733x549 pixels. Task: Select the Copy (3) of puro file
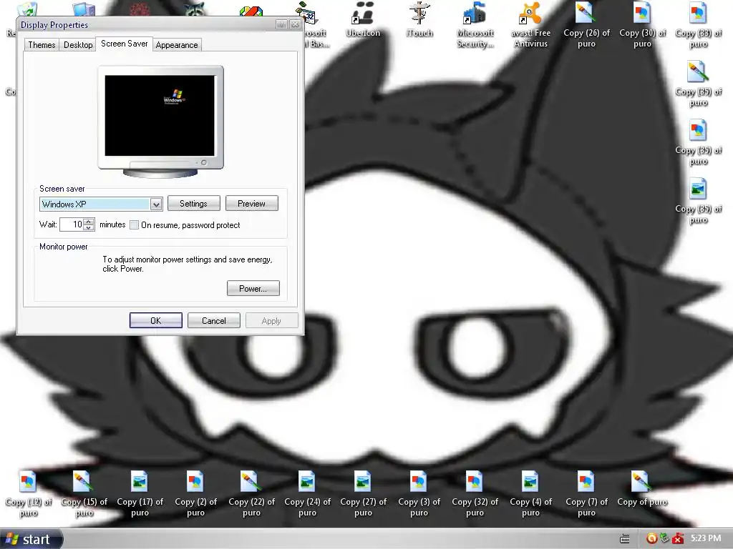(419, 494)
